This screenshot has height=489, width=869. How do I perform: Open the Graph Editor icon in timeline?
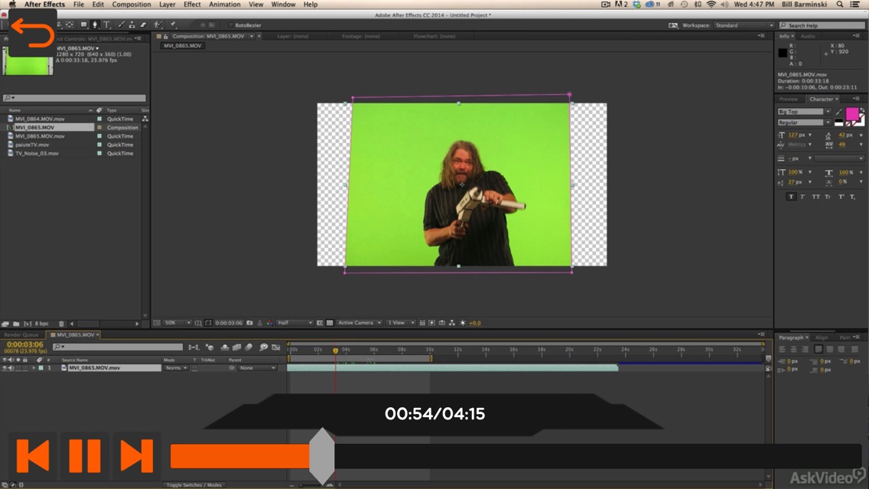pyautogui.click(x=276, y=347)
